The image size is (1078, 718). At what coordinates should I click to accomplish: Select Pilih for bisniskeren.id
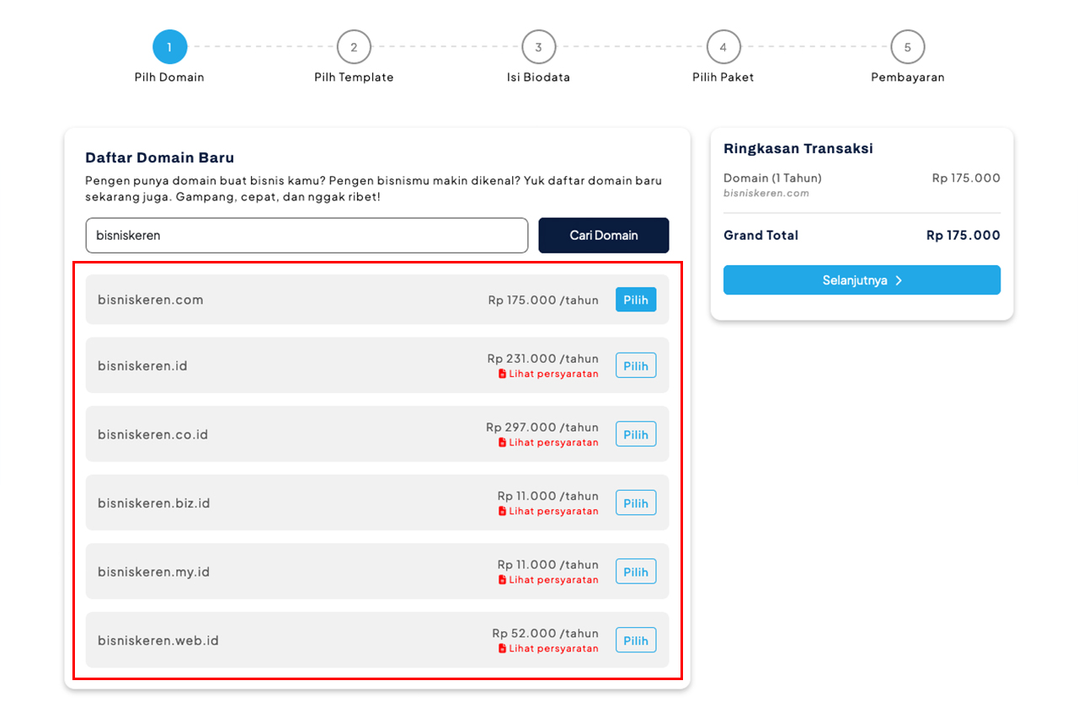click(x=636, y=365)
